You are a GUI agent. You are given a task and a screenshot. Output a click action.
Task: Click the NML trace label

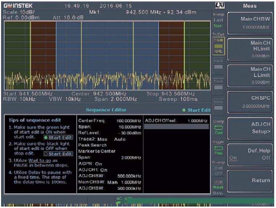click(x=219, y=51)
